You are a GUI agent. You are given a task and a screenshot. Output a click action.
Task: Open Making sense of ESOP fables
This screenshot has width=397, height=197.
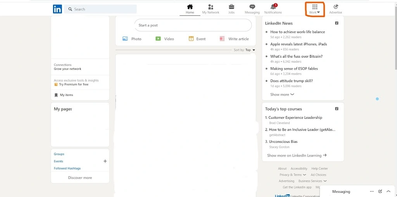[294, 69]
